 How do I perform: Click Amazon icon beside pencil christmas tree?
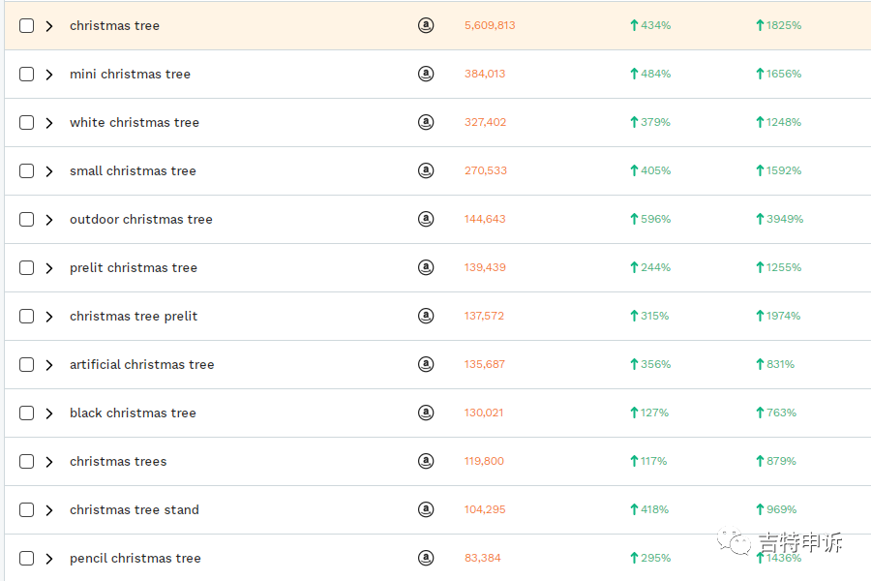click(426, 558)
